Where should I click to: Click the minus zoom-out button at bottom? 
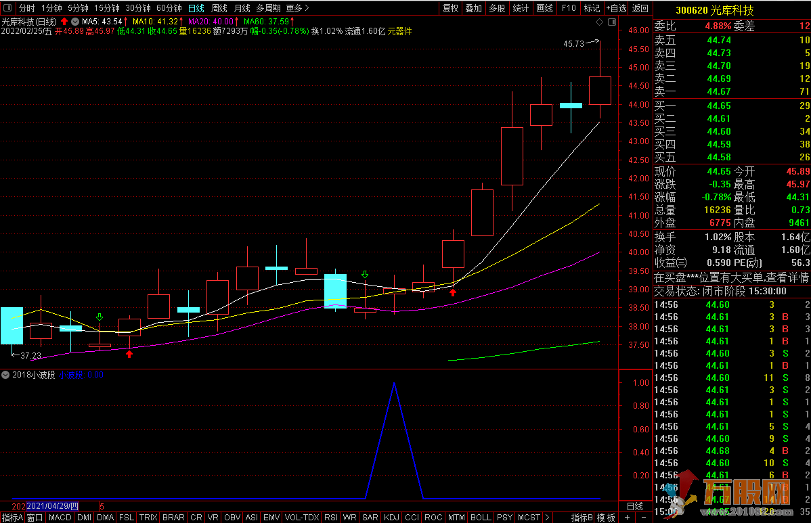click(x=644, y=518)
